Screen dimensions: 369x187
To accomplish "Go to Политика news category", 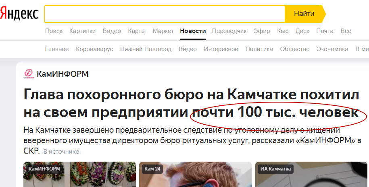I will 259,49.
